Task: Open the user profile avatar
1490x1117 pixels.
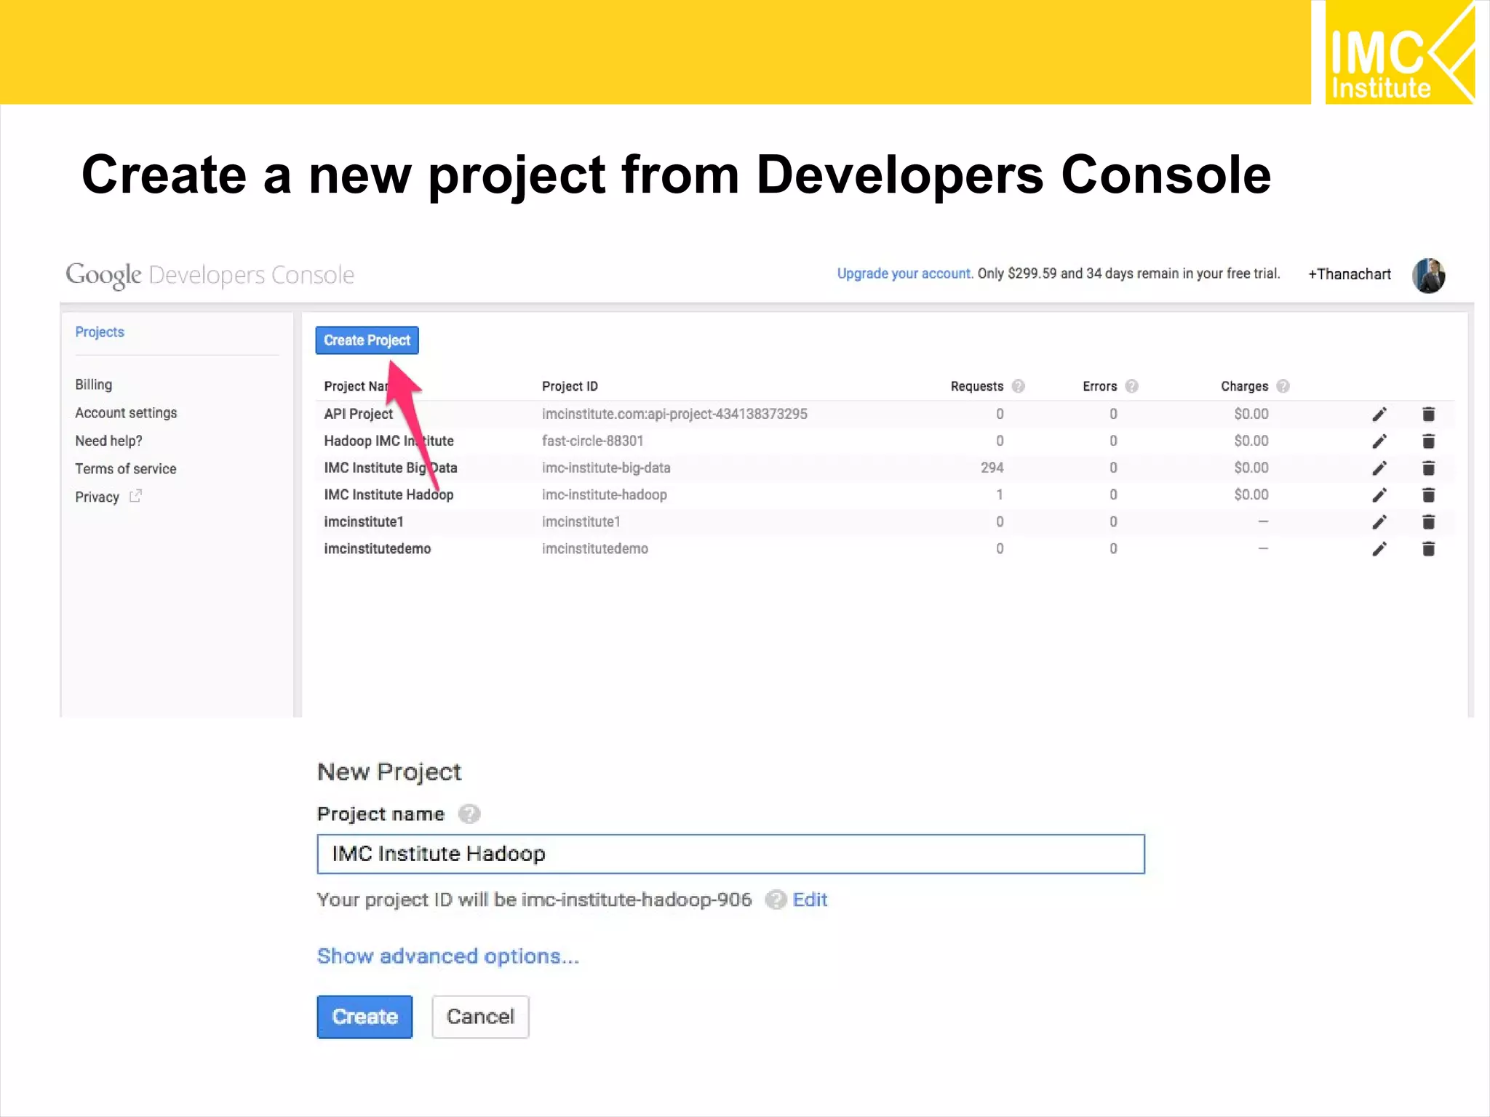Action: click(1428, 276)
